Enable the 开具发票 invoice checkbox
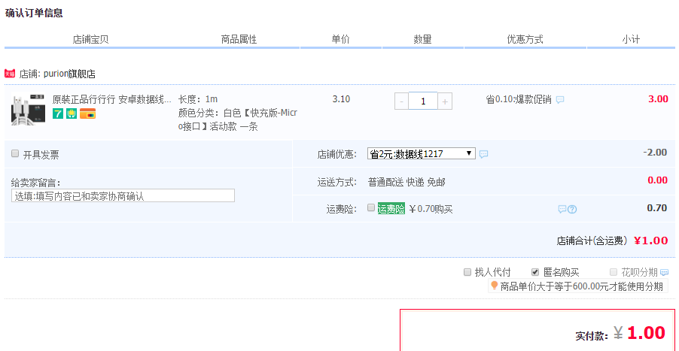This screenshot has width=679, height=351. 15,153
